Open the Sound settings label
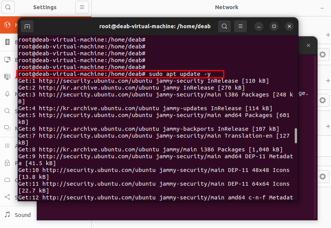This screenshot has width=331, height=228. click(x=23, y=215)
